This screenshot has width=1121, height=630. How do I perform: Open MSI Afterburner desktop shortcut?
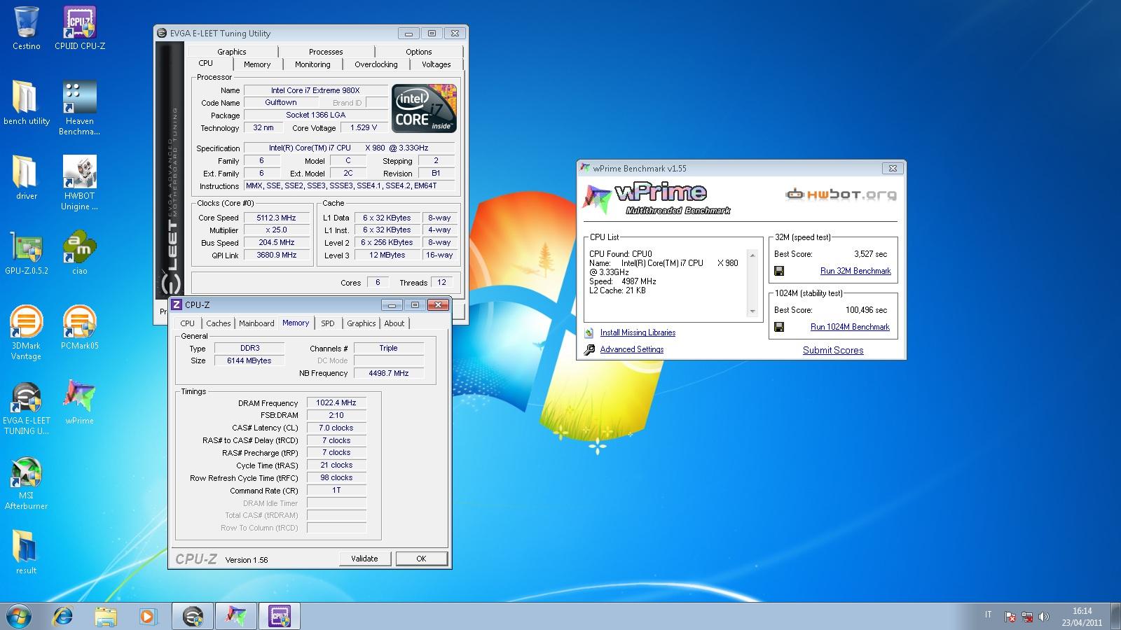27,482
